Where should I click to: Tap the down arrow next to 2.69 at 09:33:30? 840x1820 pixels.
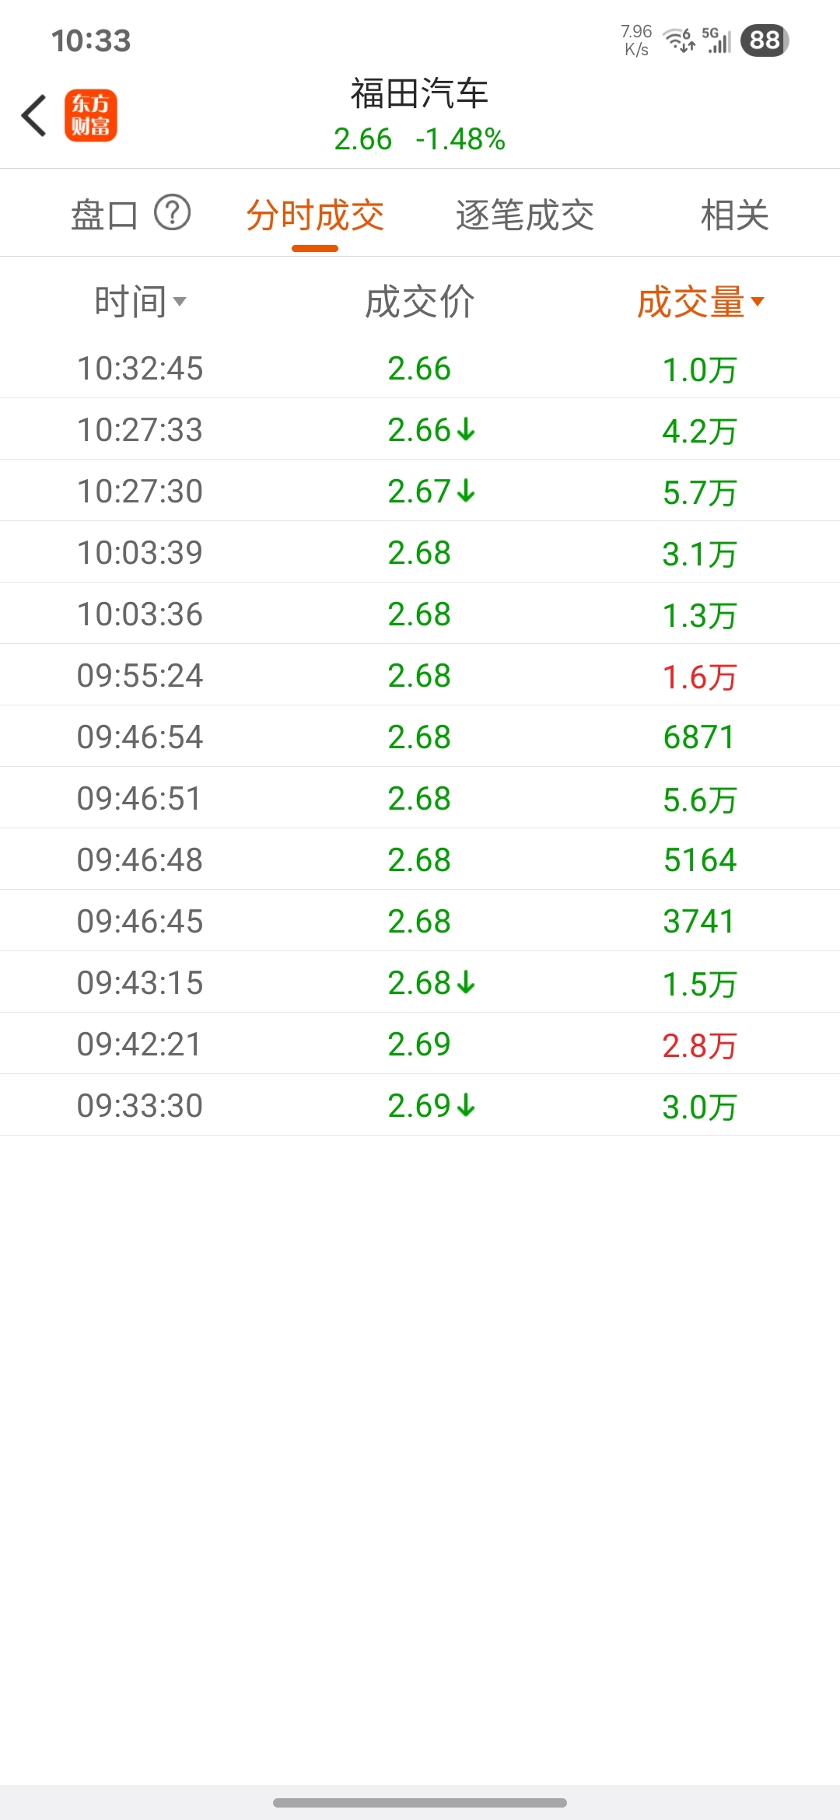(x=466, y=1105)
